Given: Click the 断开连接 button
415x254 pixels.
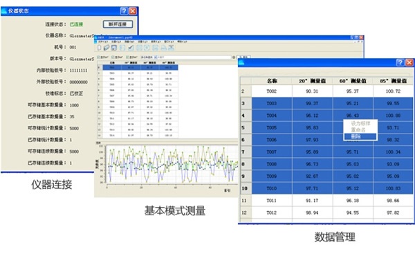Looking at the screenshot, I should [x=118, y=24].
